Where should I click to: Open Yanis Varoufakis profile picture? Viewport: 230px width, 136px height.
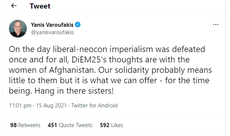pyautogui.click(x=18, y=29)
